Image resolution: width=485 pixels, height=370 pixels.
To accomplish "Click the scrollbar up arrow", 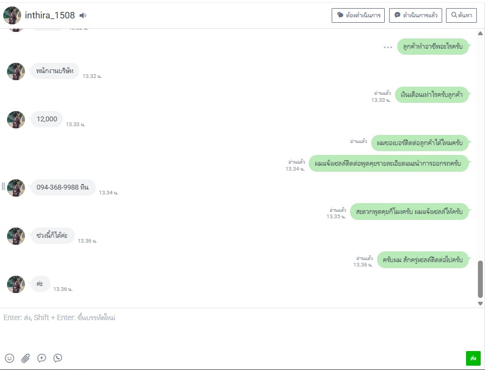I will [x=480, y=33].
